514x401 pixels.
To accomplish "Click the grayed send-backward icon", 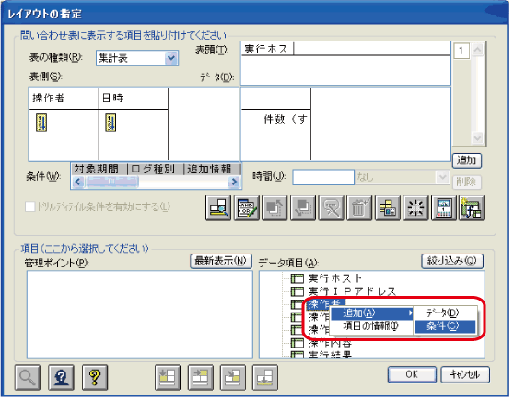I will (303, 208).
